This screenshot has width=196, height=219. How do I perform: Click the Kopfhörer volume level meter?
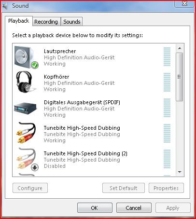(167, 82)
